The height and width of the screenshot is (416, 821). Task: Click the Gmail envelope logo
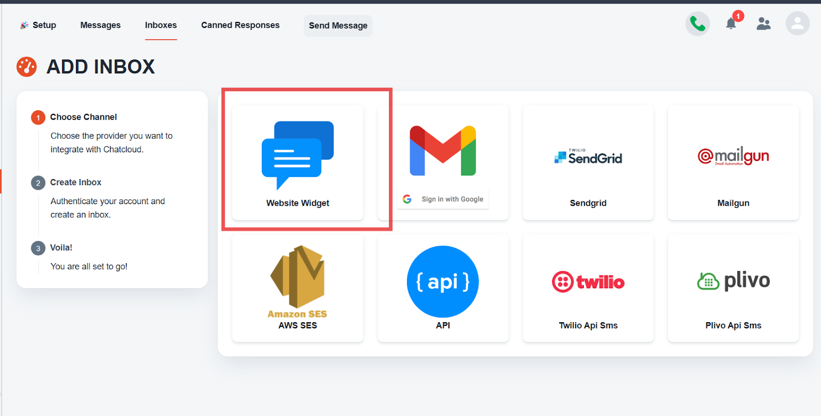click(x=443, y=151)
